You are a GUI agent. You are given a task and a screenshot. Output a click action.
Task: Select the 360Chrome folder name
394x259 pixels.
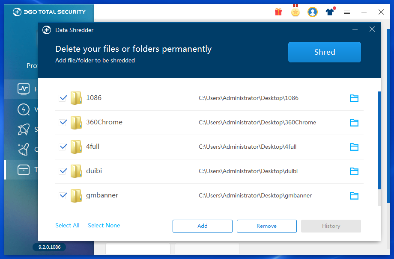click(x=104, y=122)
